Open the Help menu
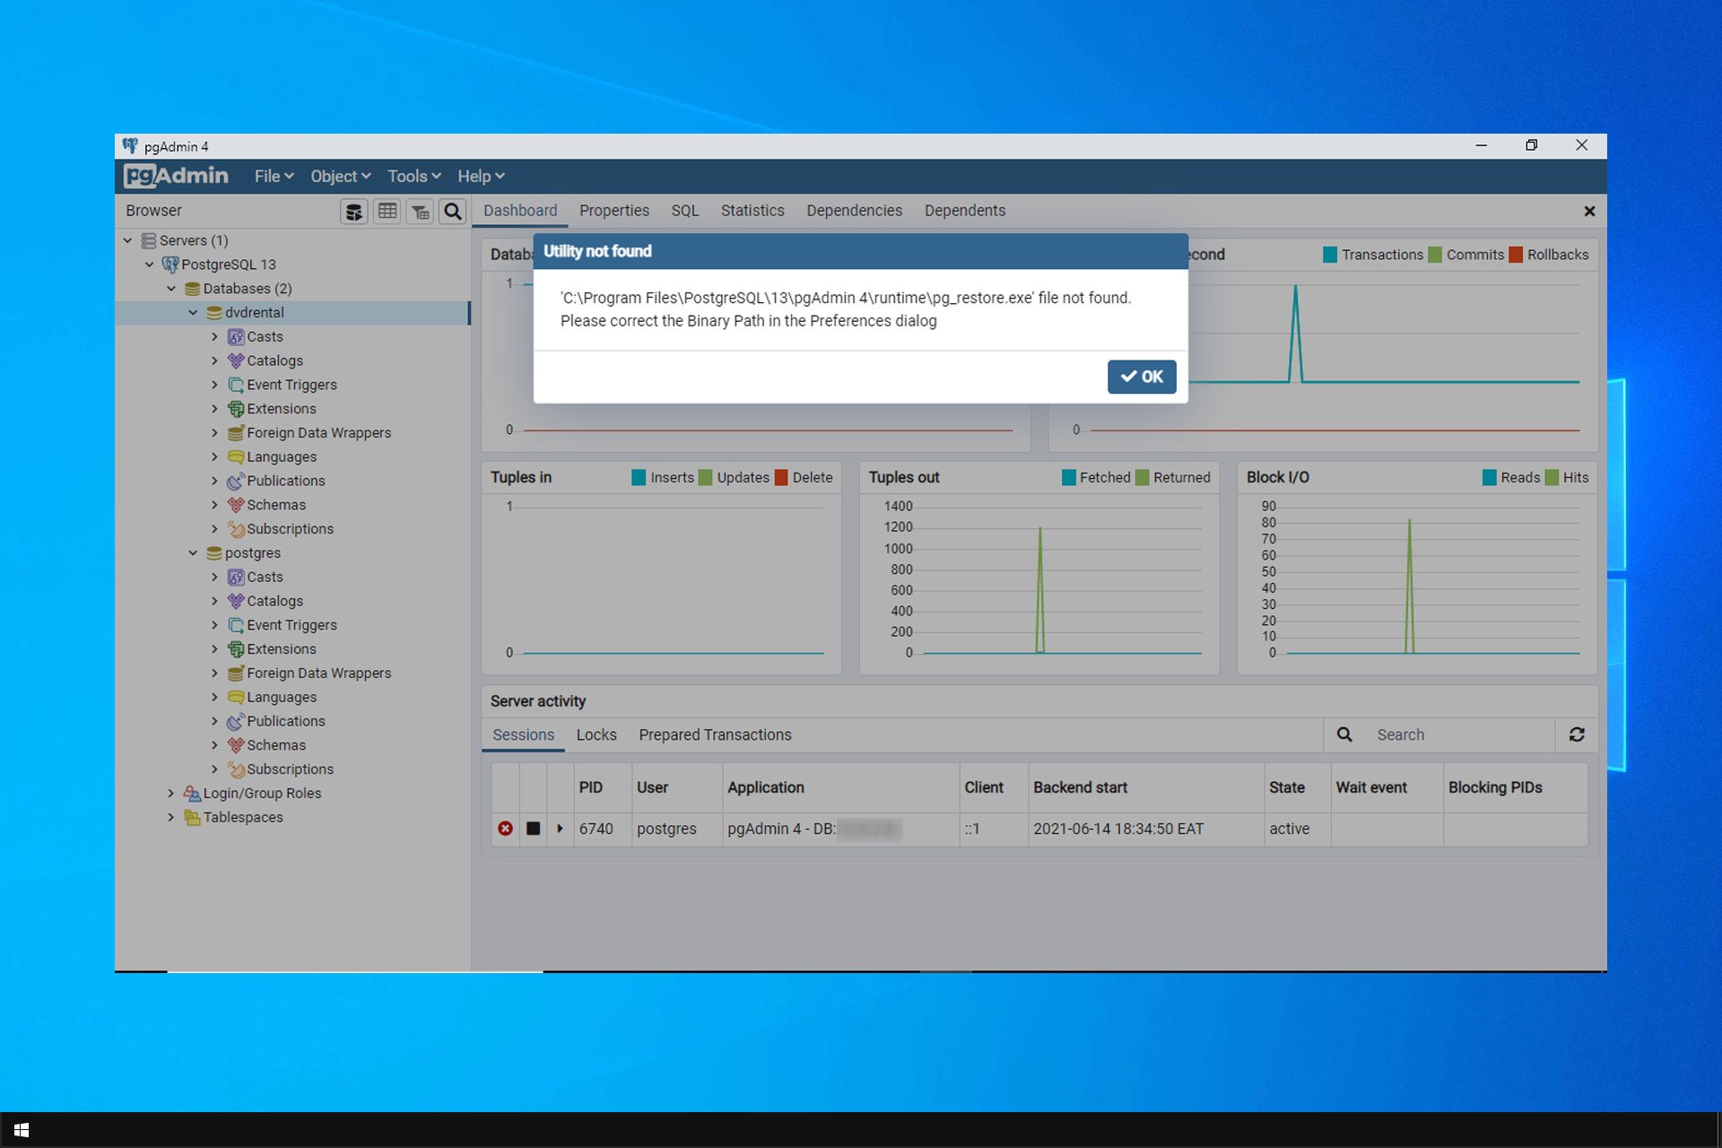This screenshot has width=1722, height=1148. click(481, 177)
